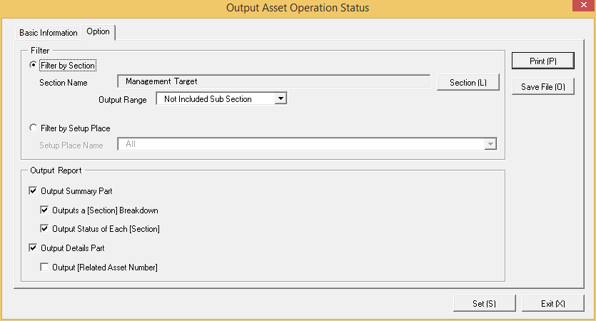This screenshot has height=321, width=596.
Task: Uncheck the Output Details Part checkbox
Action: point(33,248)
